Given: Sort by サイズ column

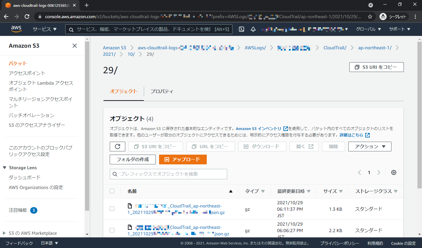Looking at the screenshot, I should [x=333, y=191].
